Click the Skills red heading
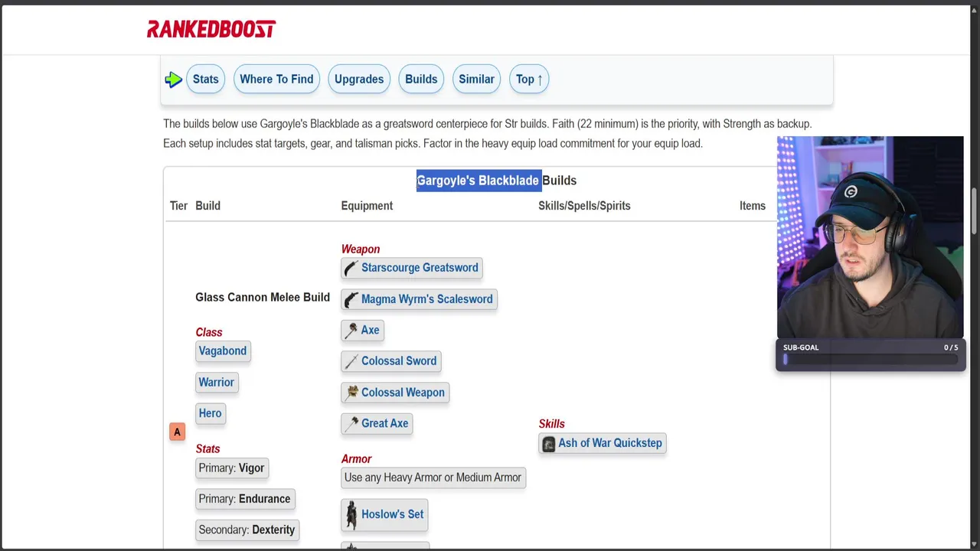This screenshot has height=551, width=980. point(551,424)
